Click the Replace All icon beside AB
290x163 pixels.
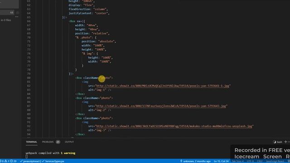(x=17, y=13)
